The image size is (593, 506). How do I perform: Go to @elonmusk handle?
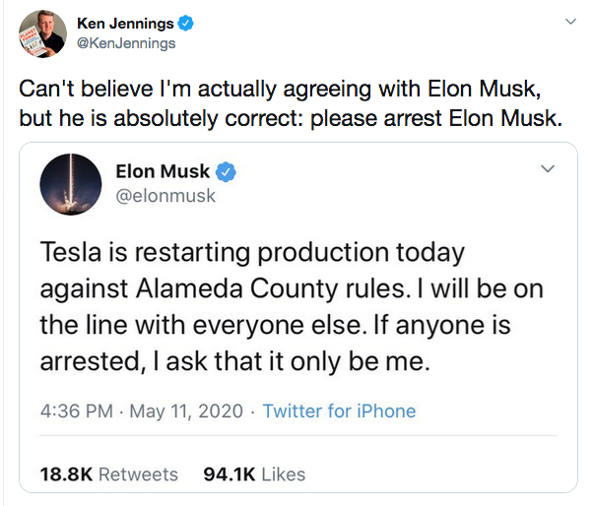tap(165, 196)
